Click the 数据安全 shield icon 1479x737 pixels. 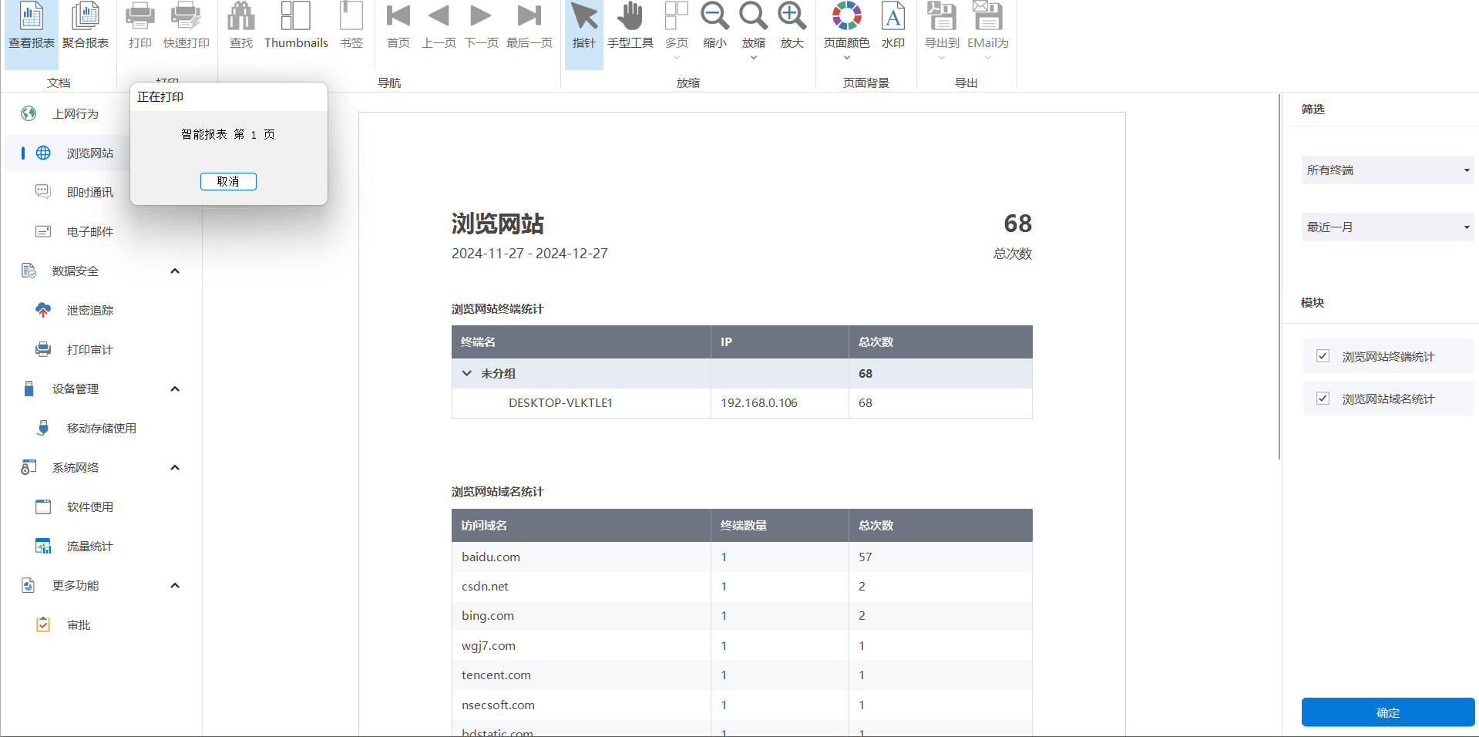click(29, 271)
